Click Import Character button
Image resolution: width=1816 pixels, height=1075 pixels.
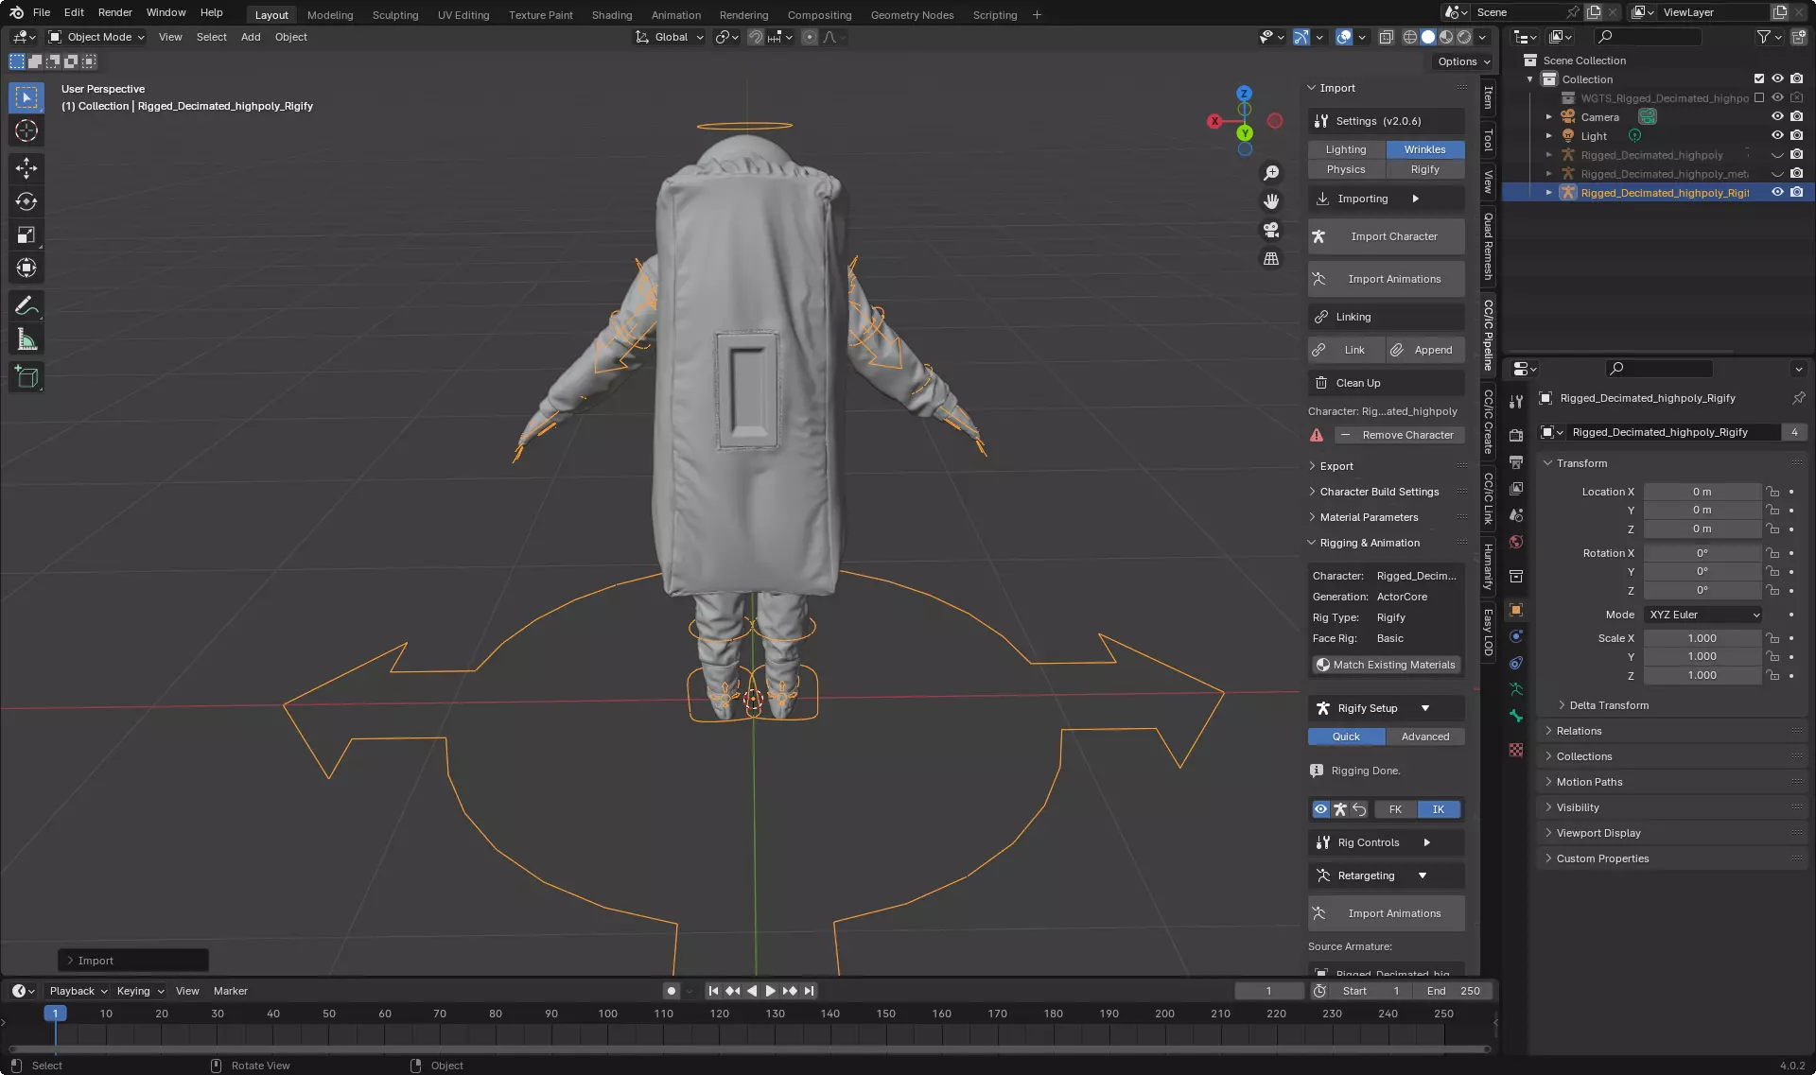(1386, 236)
